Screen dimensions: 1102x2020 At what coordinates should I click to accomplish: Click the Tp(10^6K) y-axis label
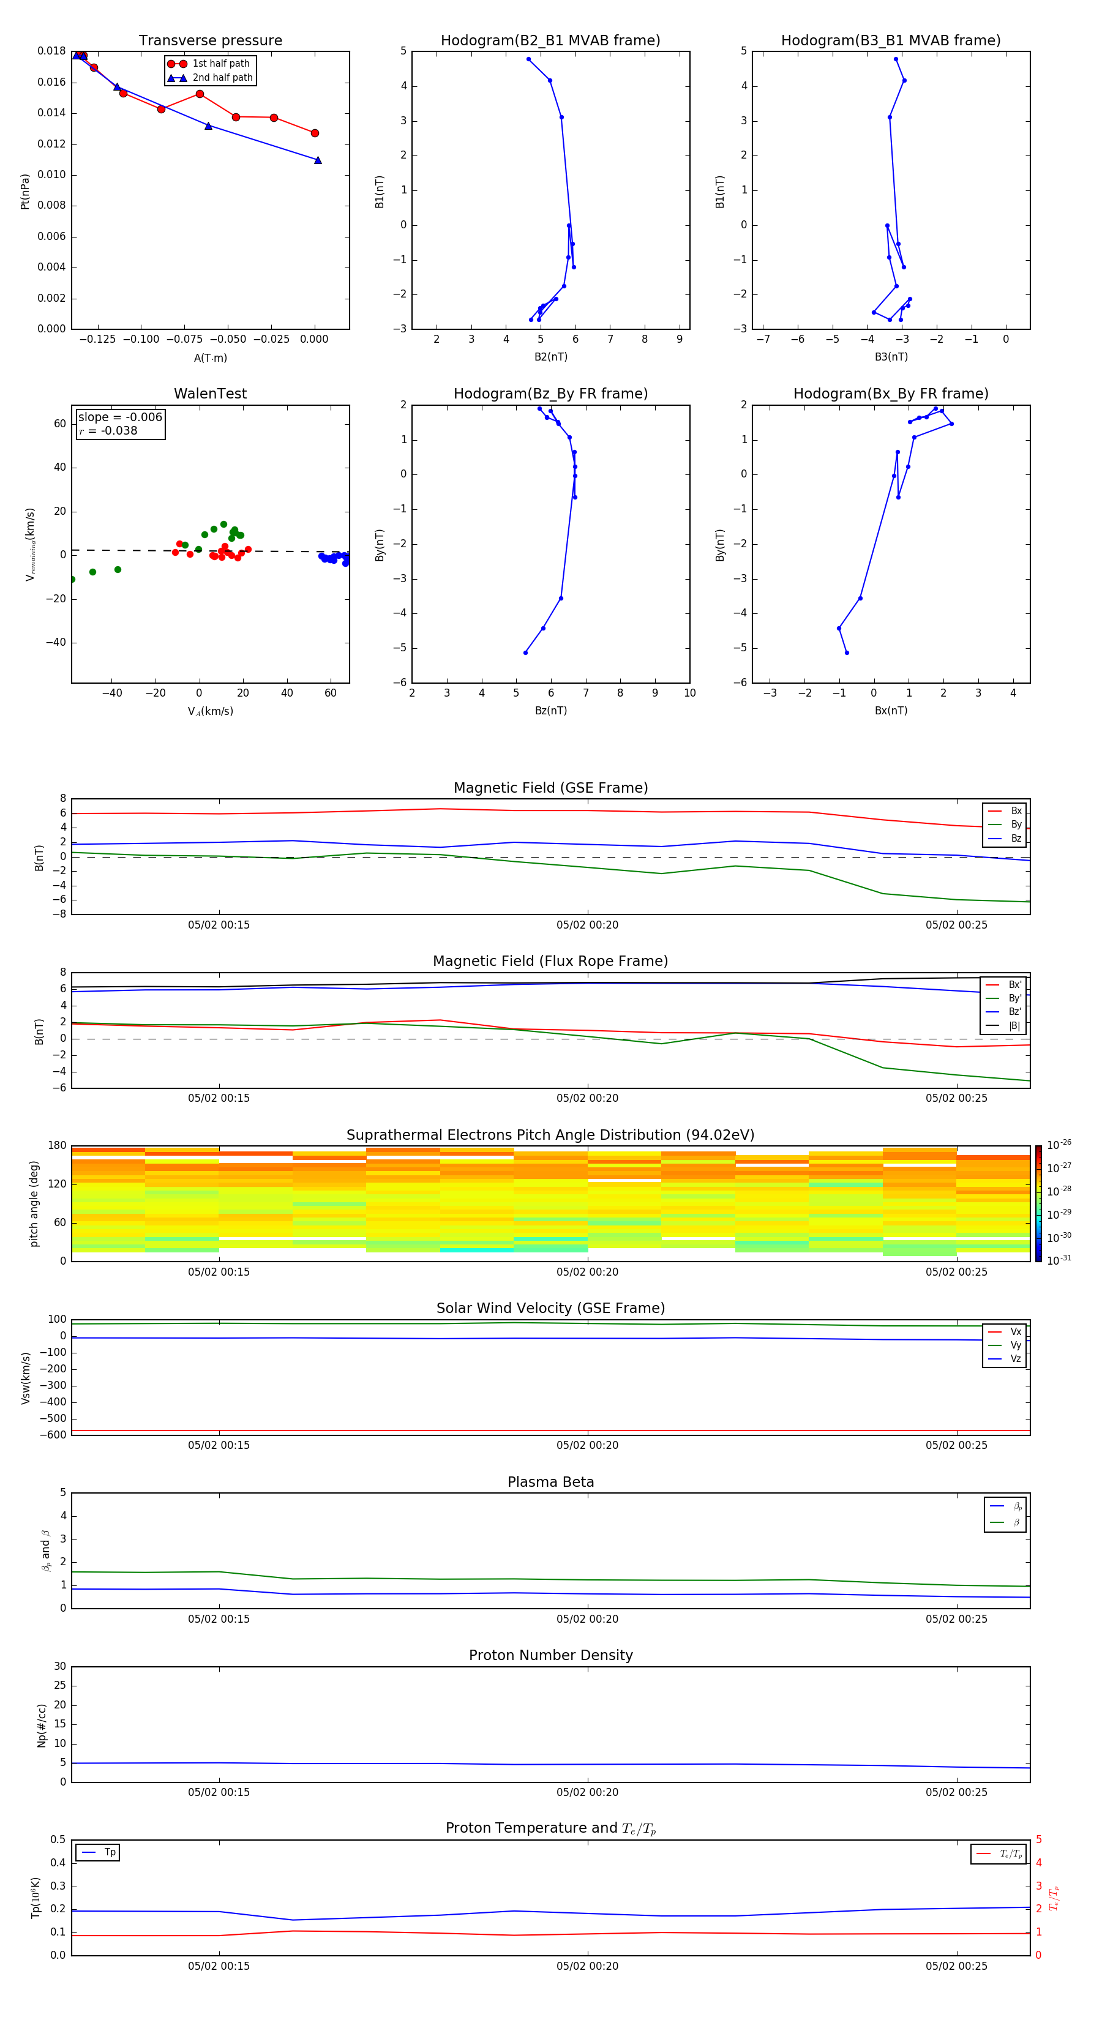point(36,1898)
